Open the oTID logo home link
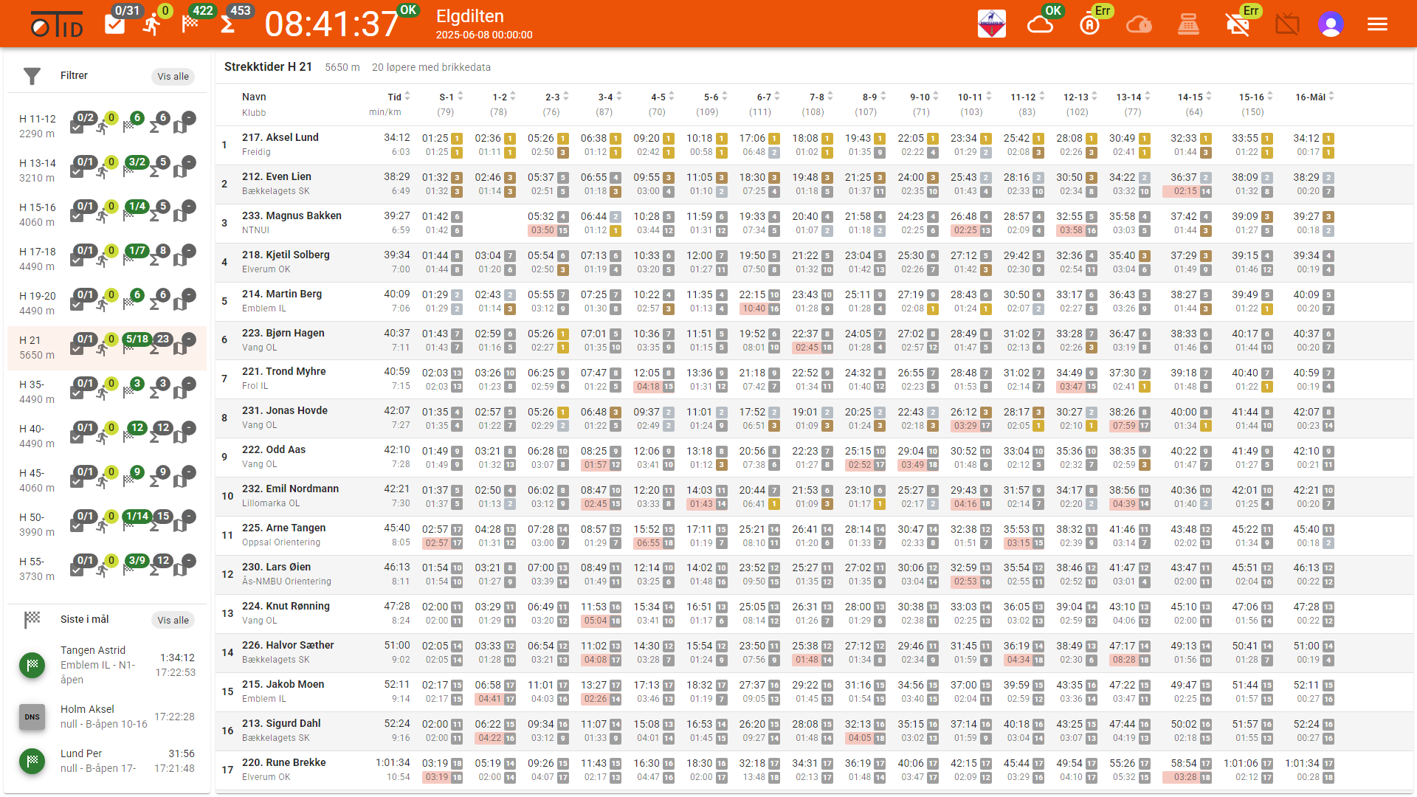This screenshot has width=1417, height=797. tap(57, 26)
